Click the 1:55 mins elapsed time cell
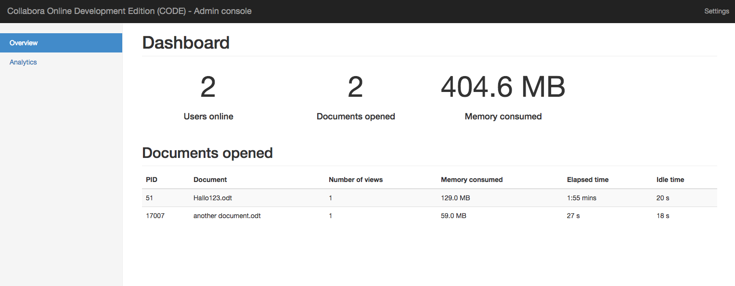 (x=581, y=198)
